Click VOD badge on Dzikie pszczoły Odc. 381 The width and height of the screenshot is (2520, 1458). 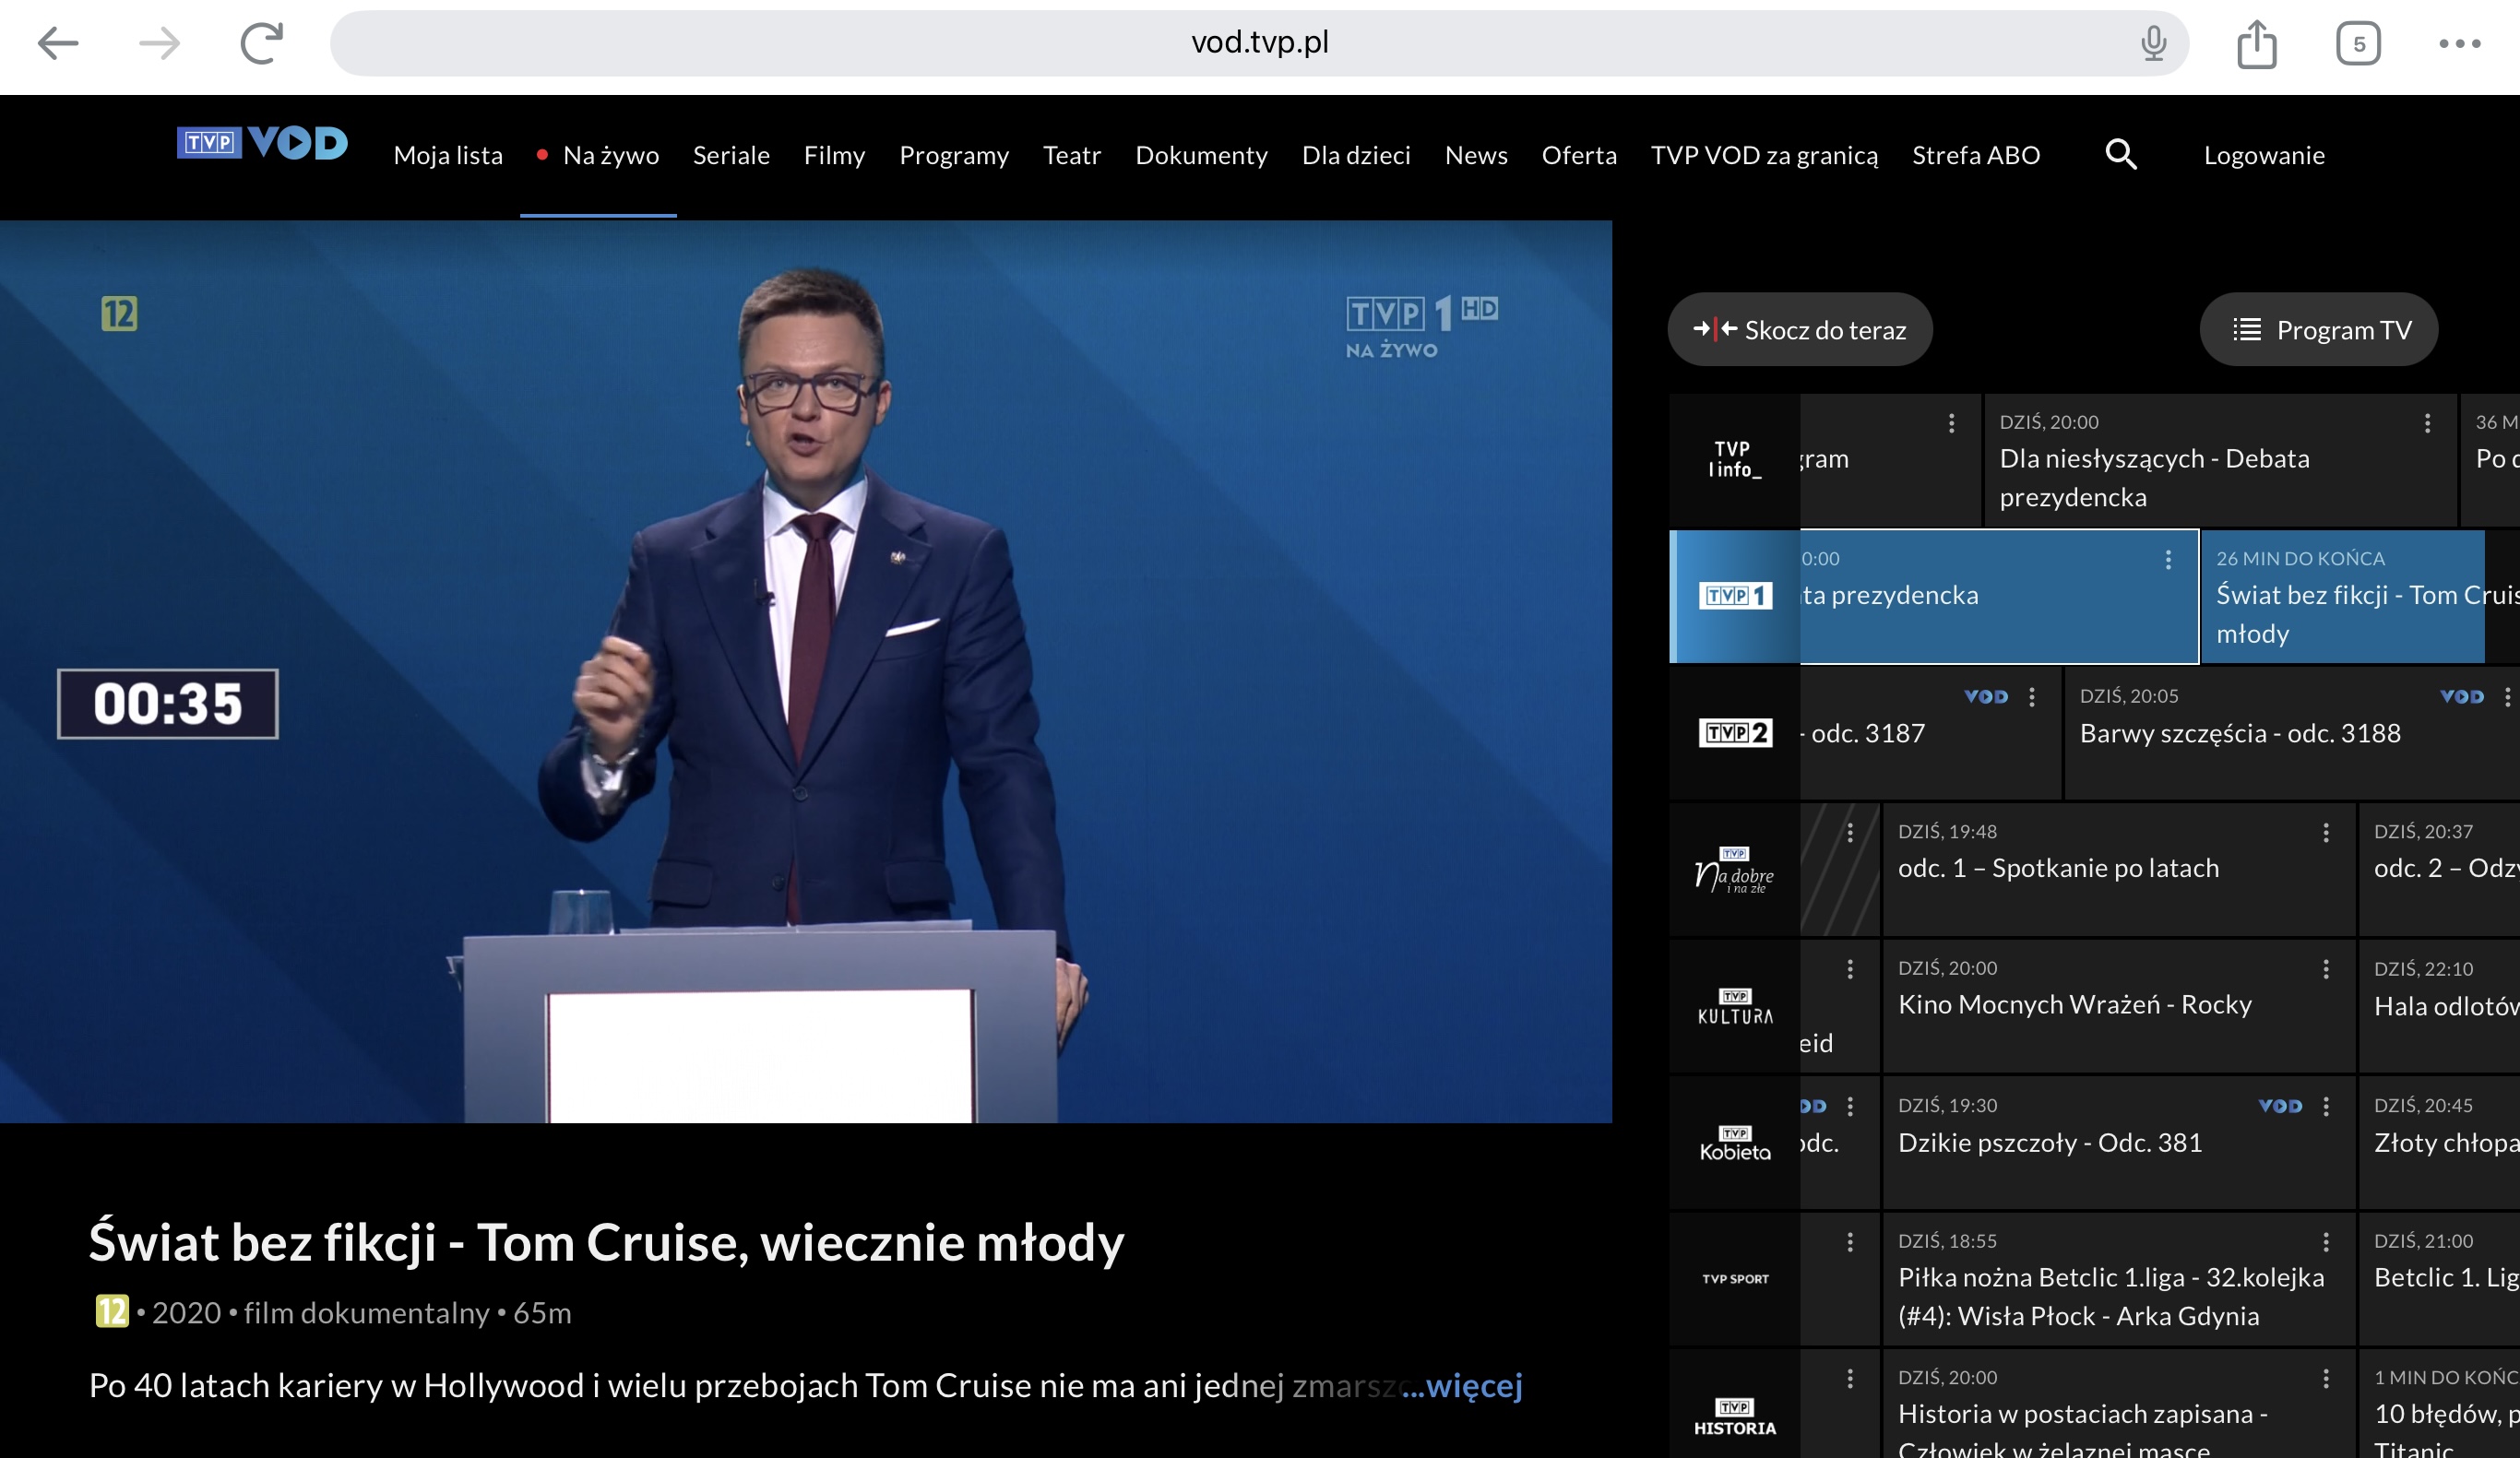pos(2280,1106)
